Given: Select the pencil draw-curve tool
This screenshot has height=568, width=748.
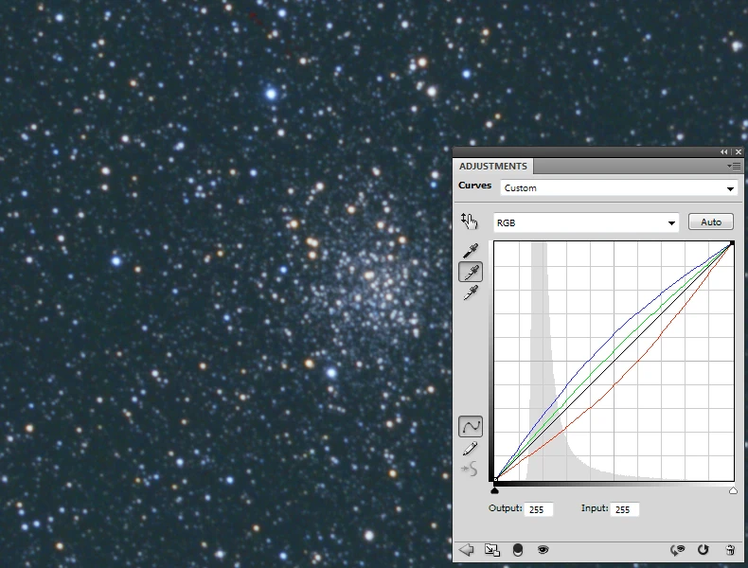Looking at the screenshot, I should 470,449.
